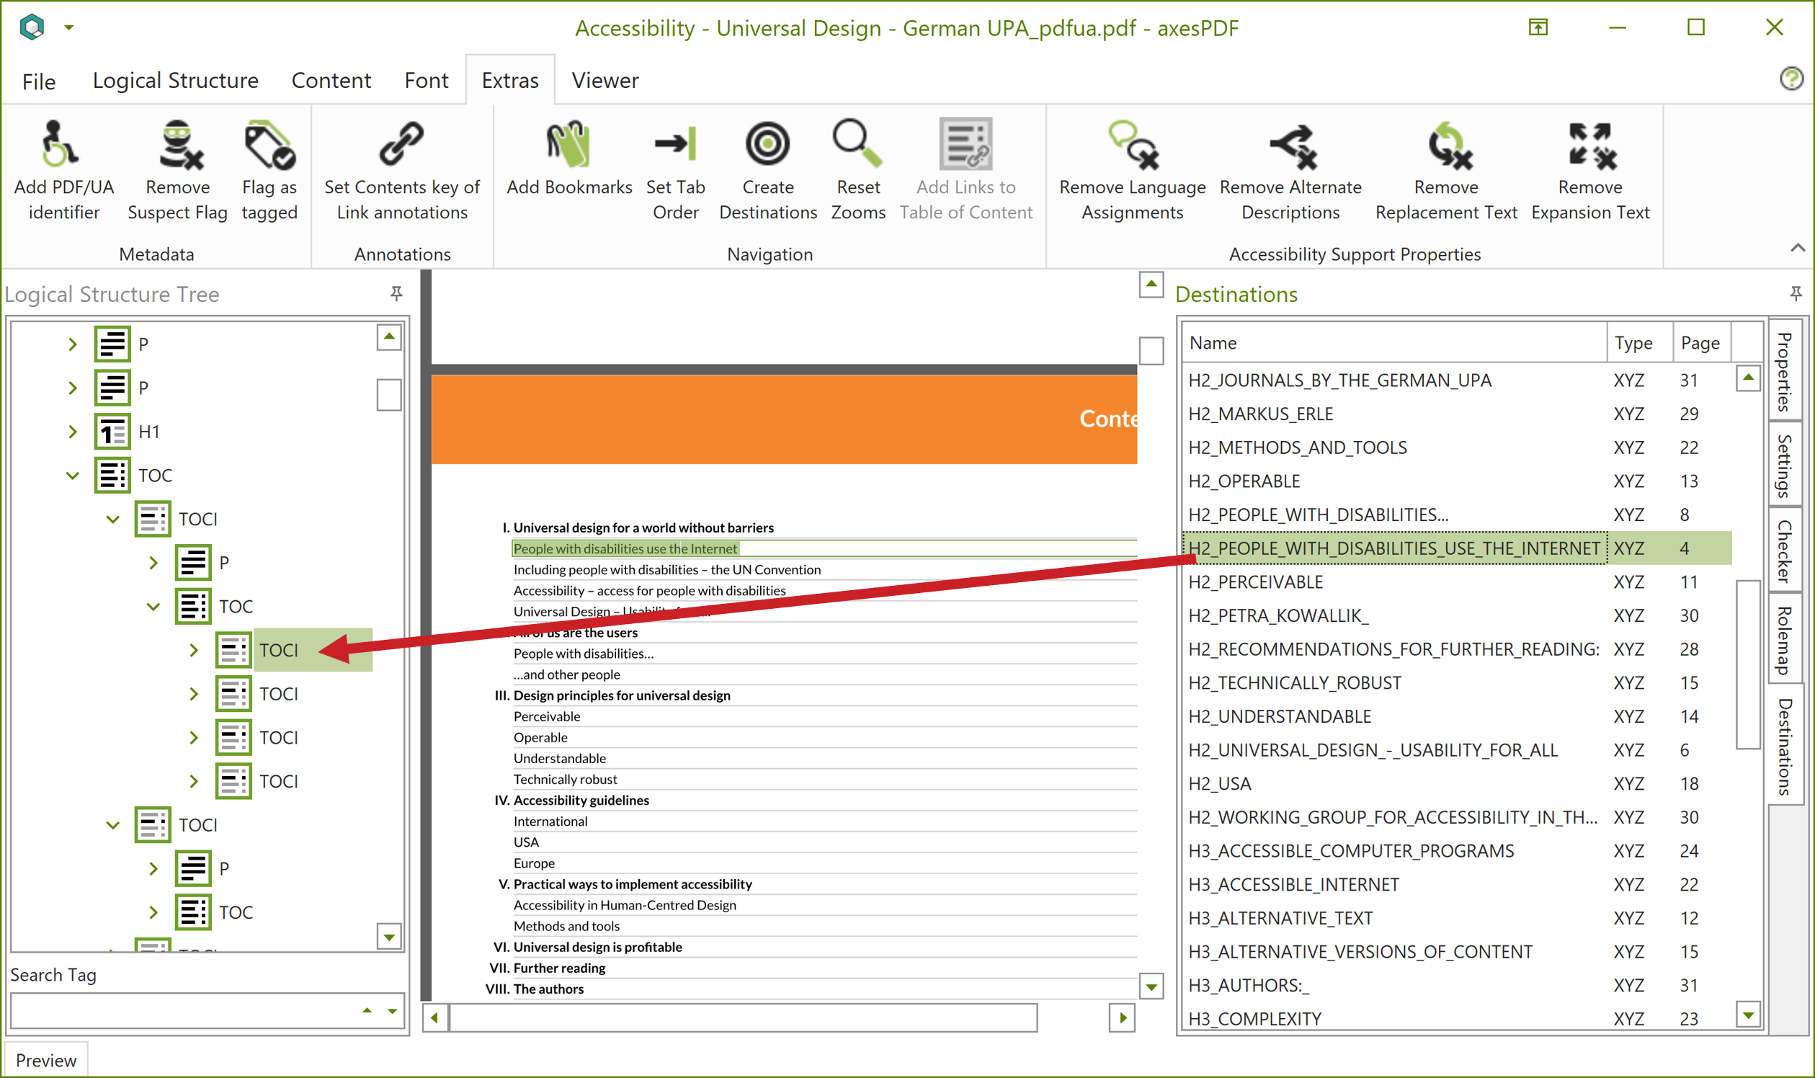Click Set Tab Order icon

coord(675,144)
